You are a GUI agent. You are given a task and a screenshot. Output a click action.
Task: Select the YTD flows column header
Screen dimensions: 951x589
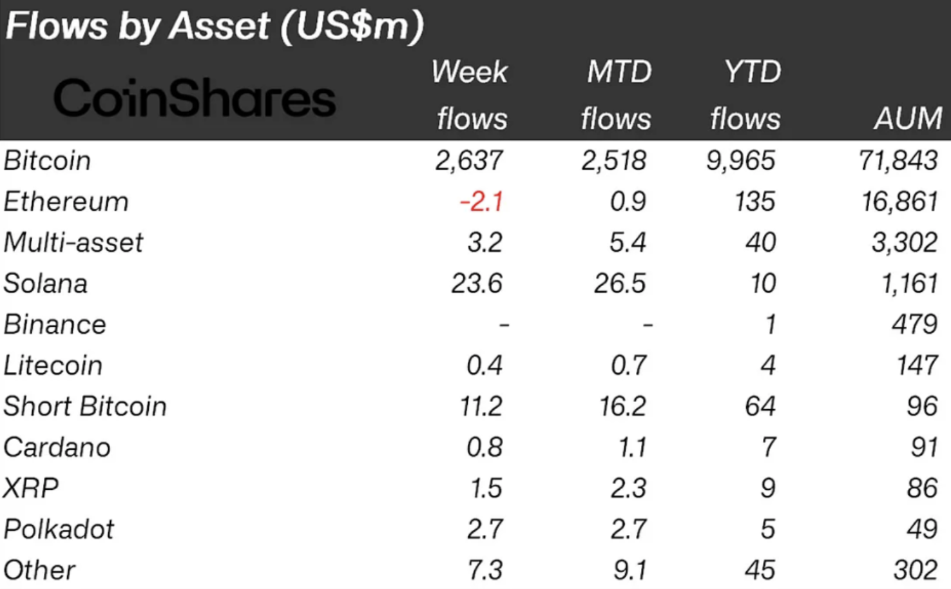(x=747, y=95)
